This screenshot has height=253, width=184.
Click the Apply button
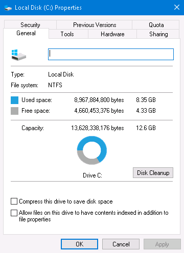tap(162, 244)
